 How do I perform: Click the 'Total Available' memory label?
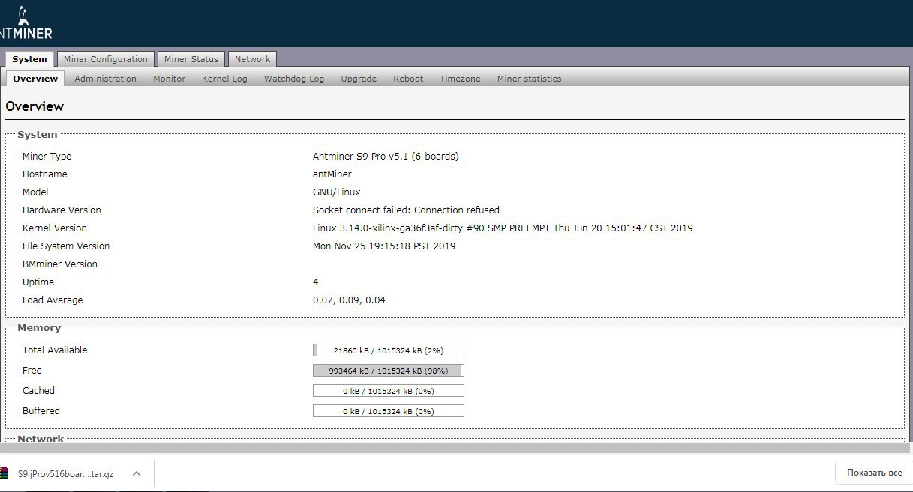[55, 350]
